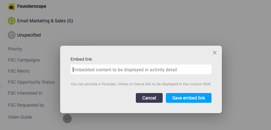Select the FSC Metric field

click(x=19, y=71)
